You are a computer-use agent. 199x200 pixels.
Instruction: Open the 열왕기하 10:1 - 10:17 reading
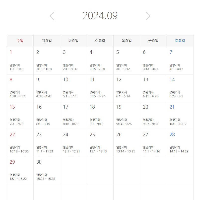point(178,122)
